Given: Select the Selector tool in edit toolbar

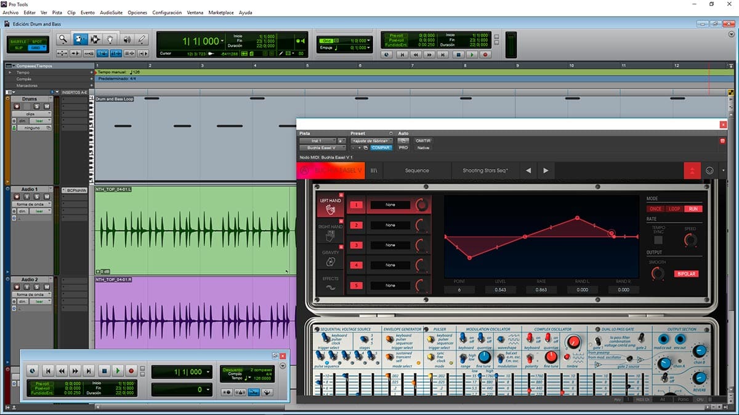Looking at the screenshot, I should (x=95, y=39).
